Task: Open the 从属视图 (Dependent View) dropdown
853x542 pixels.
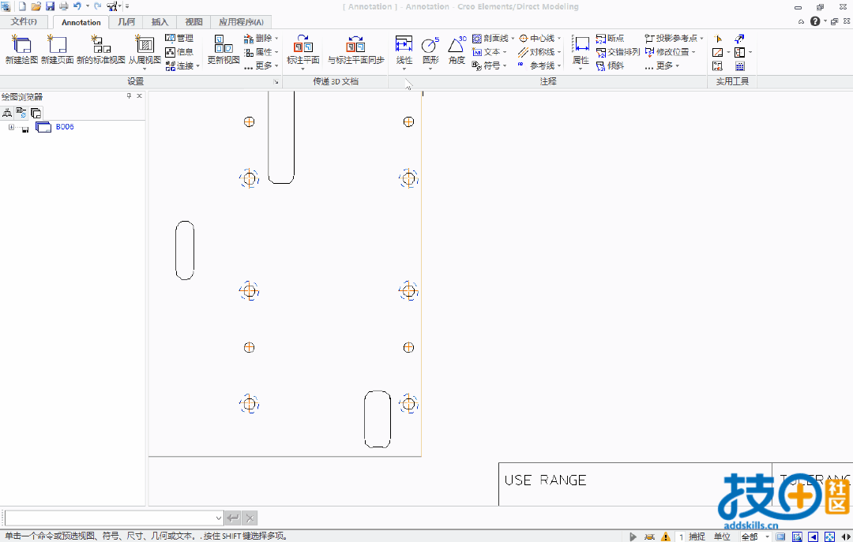Action: pos(145,69)
